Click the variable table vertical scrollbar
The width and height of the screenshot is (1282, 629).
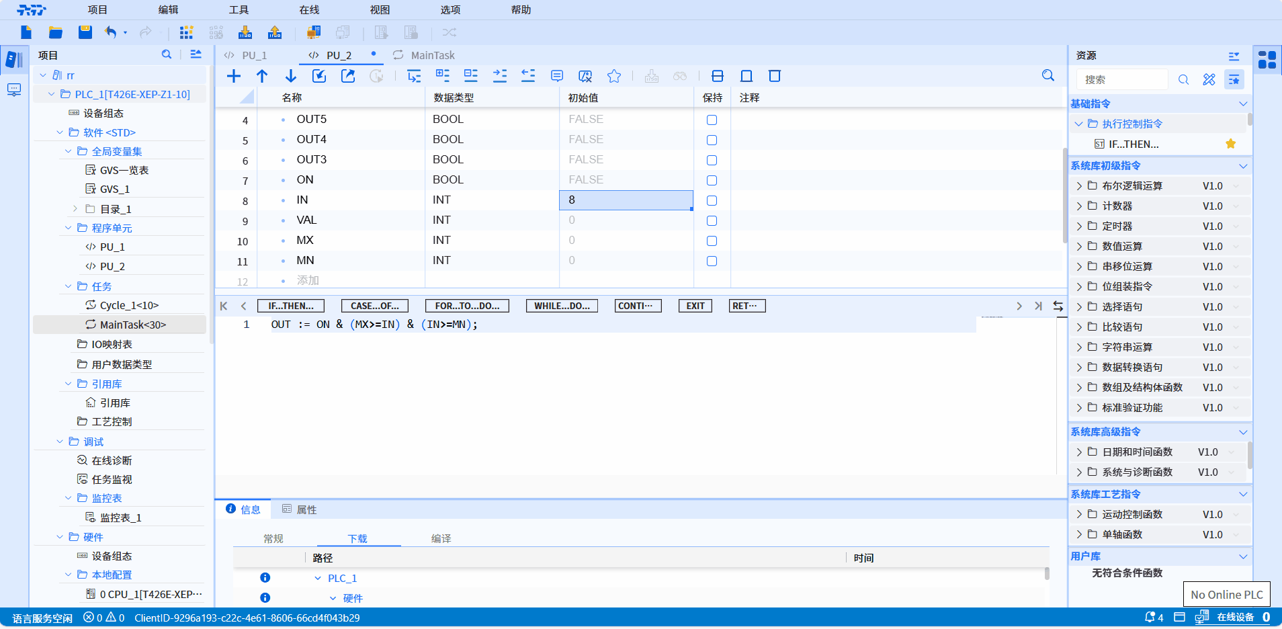coord(1065,195)
